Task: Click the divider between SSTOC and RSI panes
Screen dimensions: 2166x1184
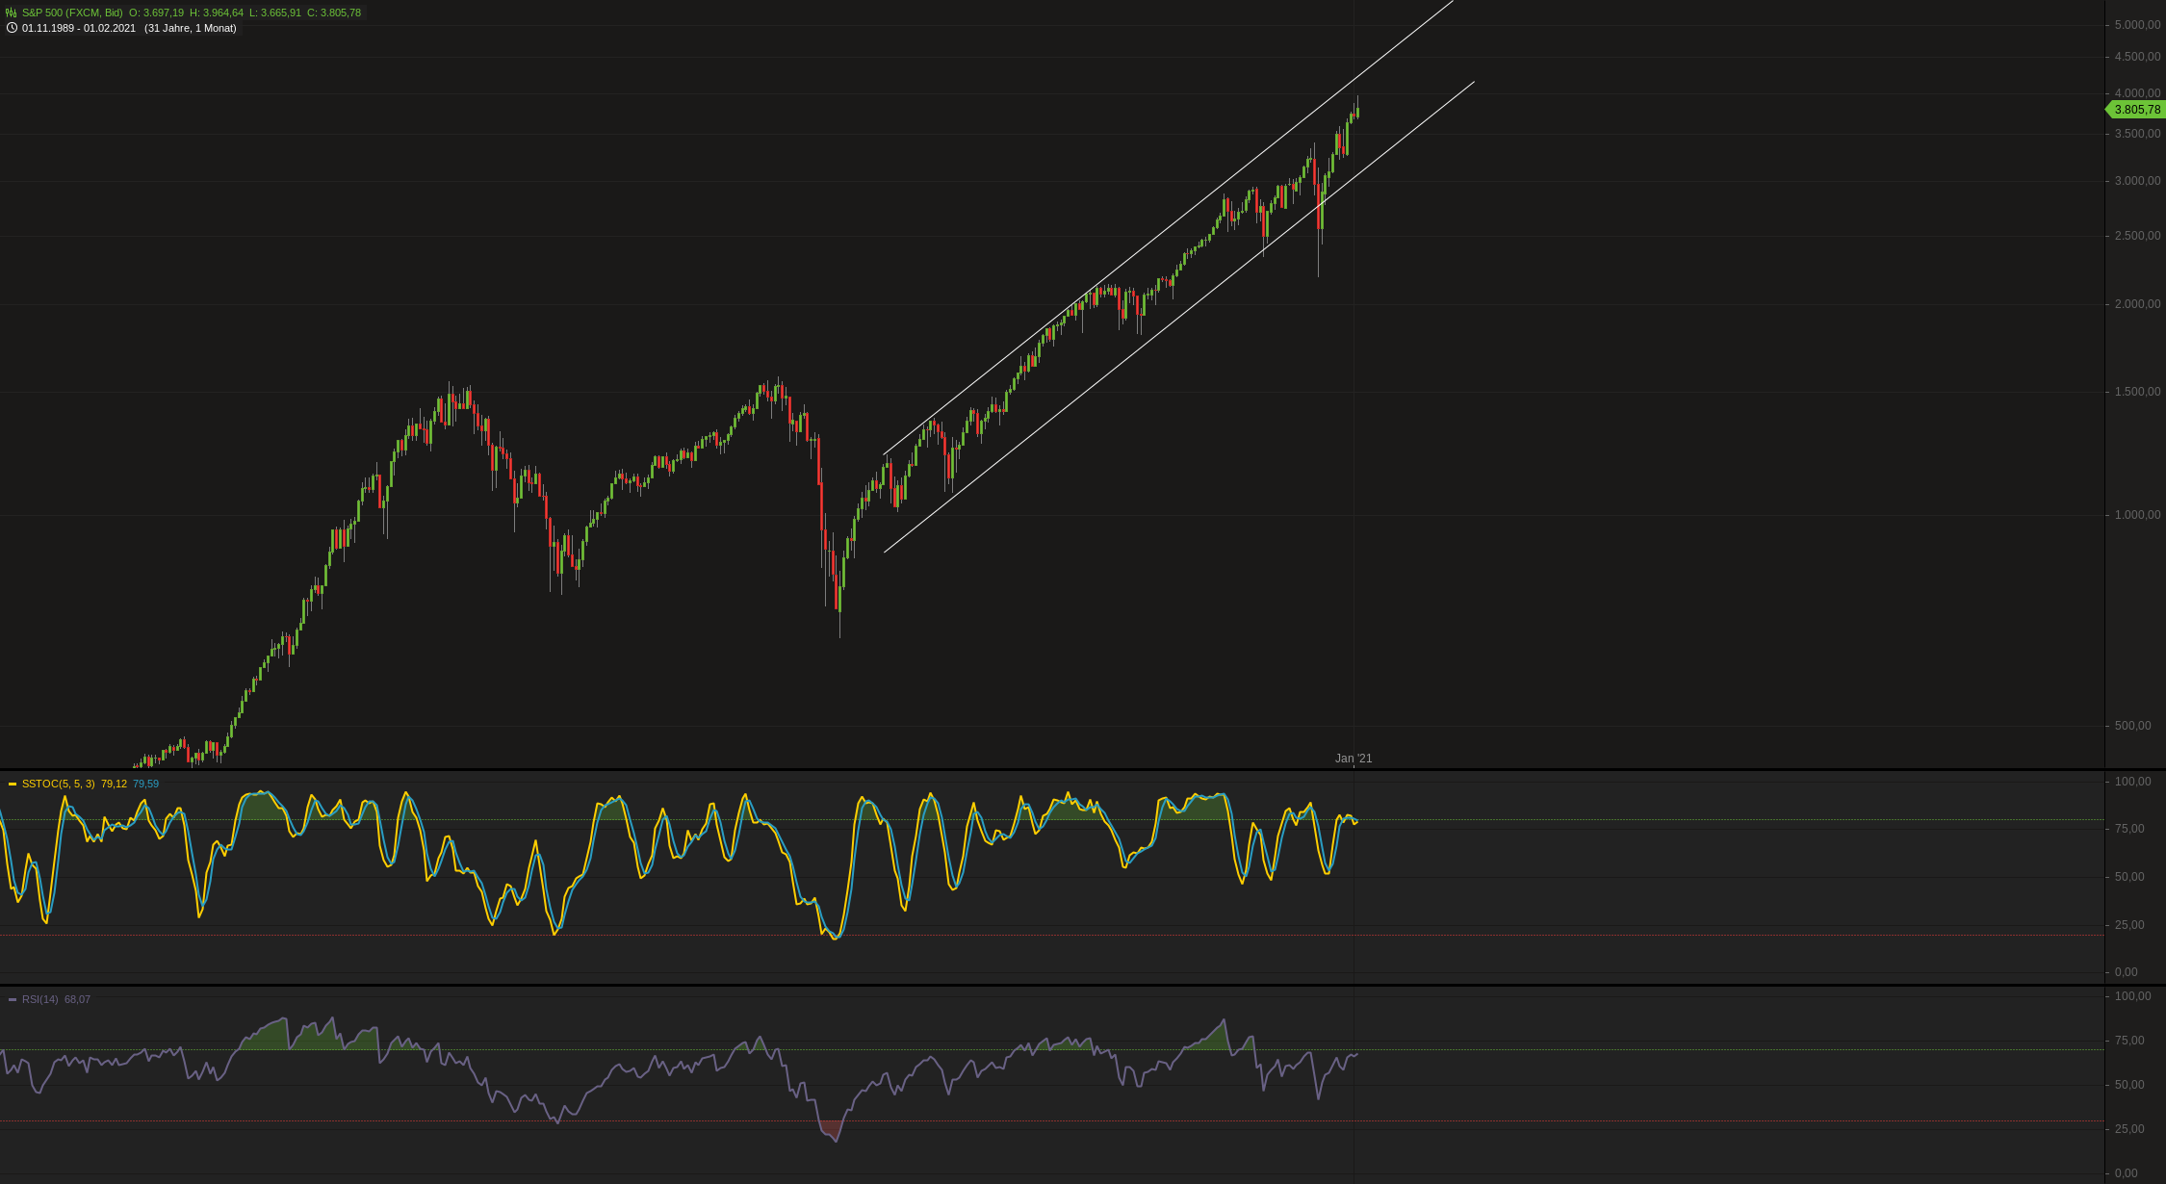Action: 963,985
